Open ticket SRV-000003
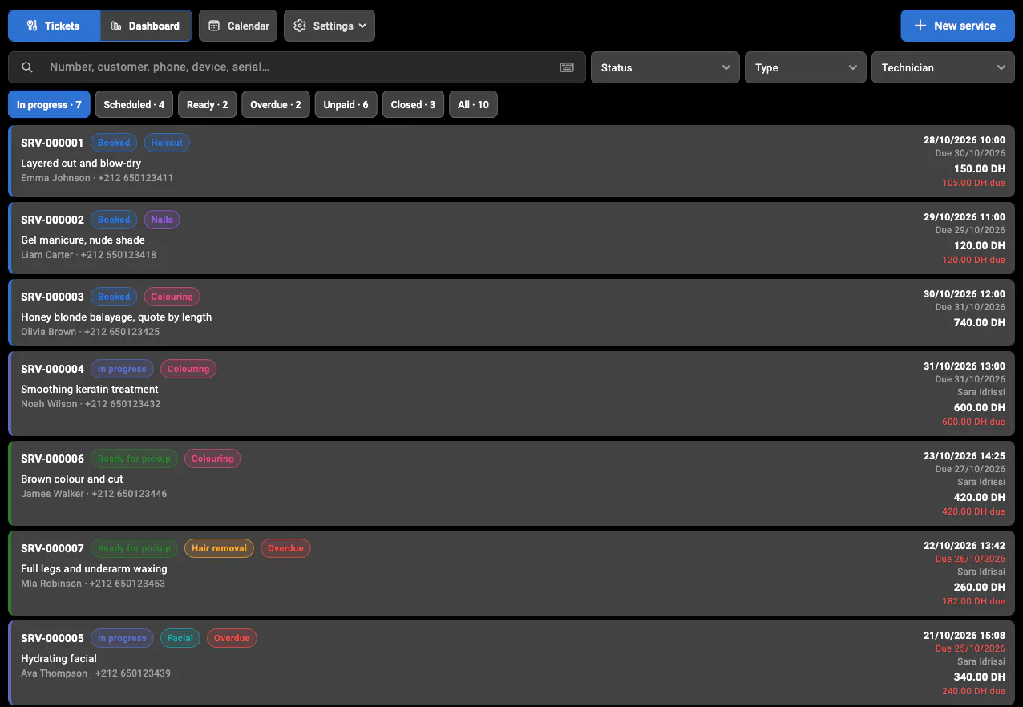The width and height of the screenshot is (1023, 707). pos(511,313)
